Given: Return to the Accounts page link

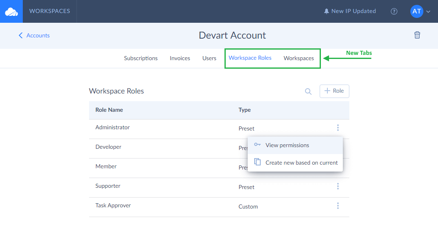Looking at the screenshot, I should tap(38, 35).
